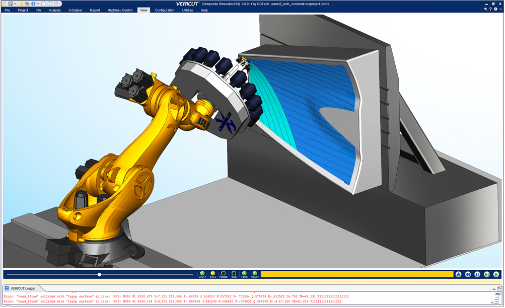
Task: Minimize the VERICUT window
Action: pos(486,4)
